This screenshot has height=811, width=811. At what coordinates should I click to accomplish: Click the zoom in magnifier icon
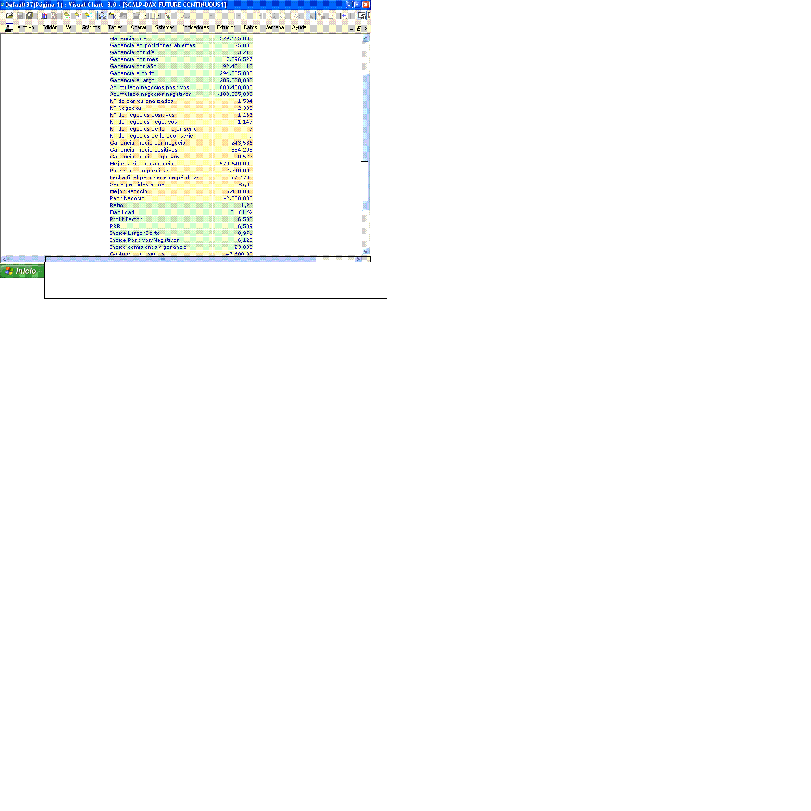pyautogui.click(x=283, y=16)
